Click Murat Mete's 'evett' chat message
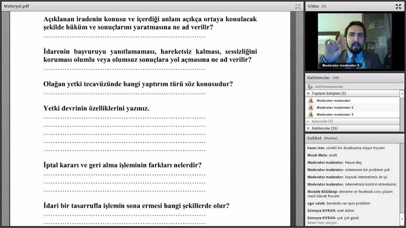Viewport: 406px width, 228px height. (322, 155)
